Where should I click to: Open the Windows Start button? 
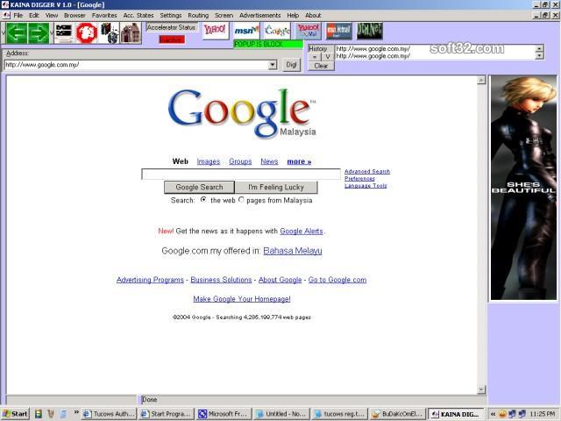tap(15, 414)
